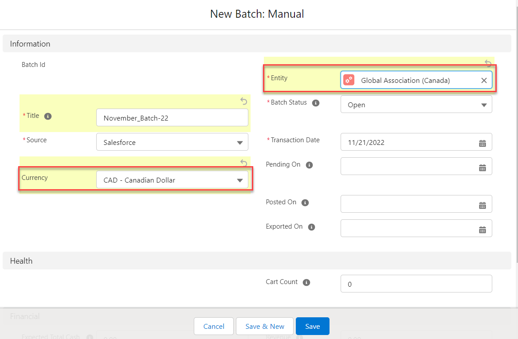Undo the Title field change

(243, 101)
